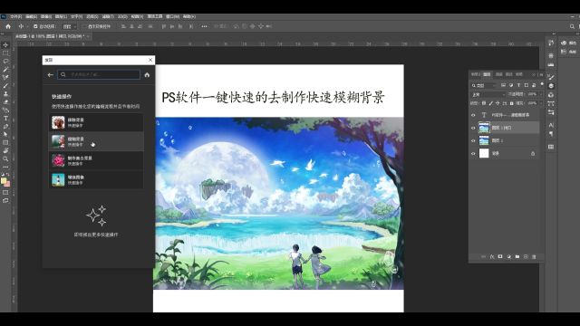This screenshot has height=326, width=580.
Task: Open the Layers panel flyout menu
Action: (x=541, y=74)
